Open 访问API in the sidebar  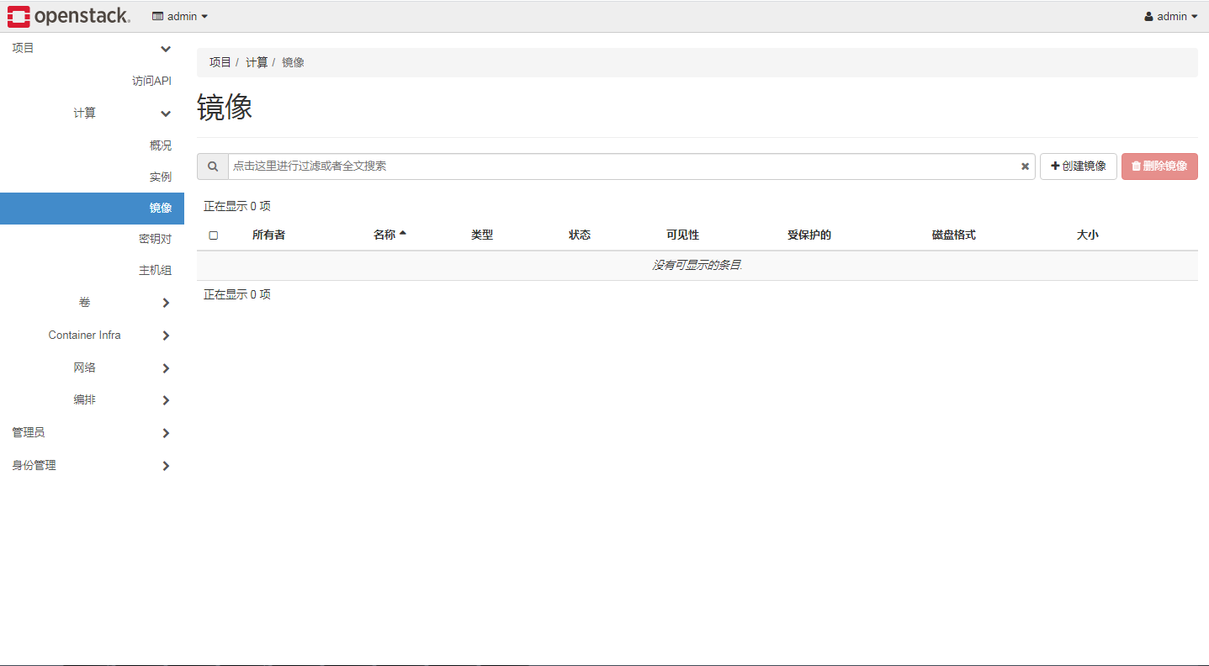pyautogui.click(x=151, y=81)
